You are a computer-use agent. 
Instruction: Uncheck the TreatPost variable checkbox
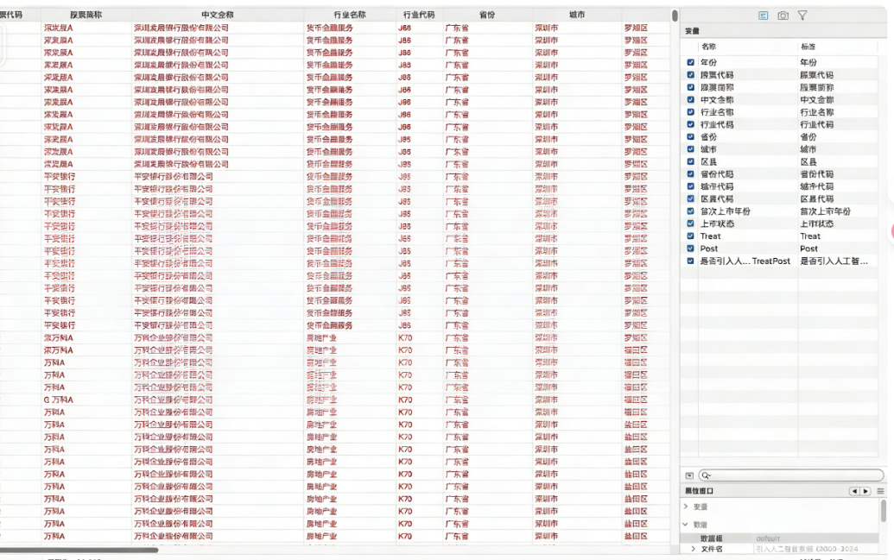(690, 261)
